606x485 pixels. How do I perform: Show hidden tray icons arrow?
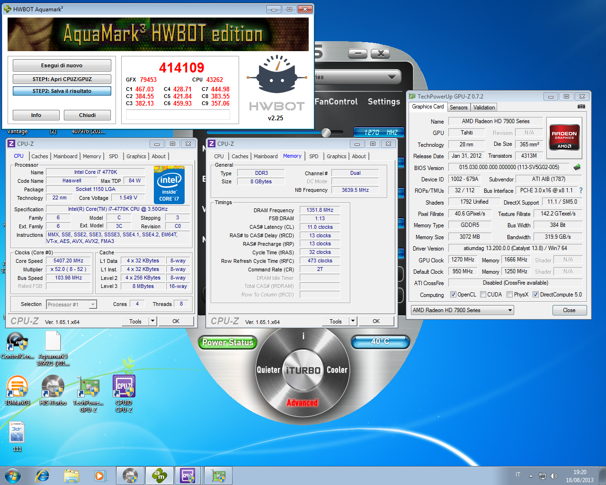coord(531,476)
